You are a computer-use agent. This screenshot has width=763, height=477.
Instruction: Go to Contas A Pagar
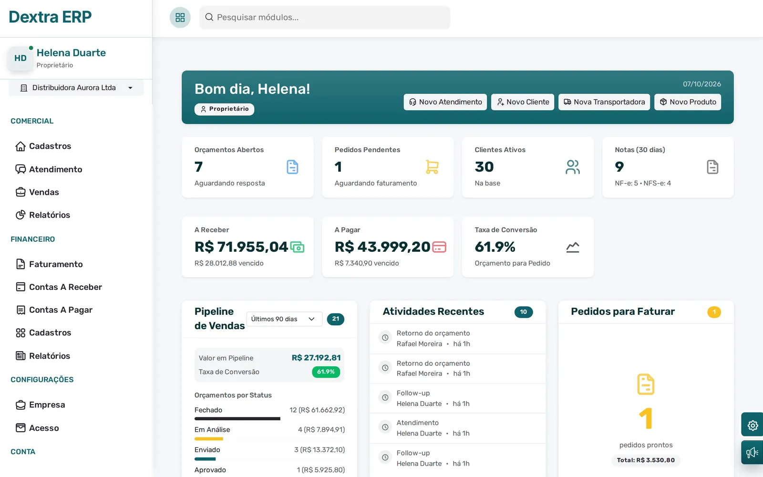click(54, 310)
